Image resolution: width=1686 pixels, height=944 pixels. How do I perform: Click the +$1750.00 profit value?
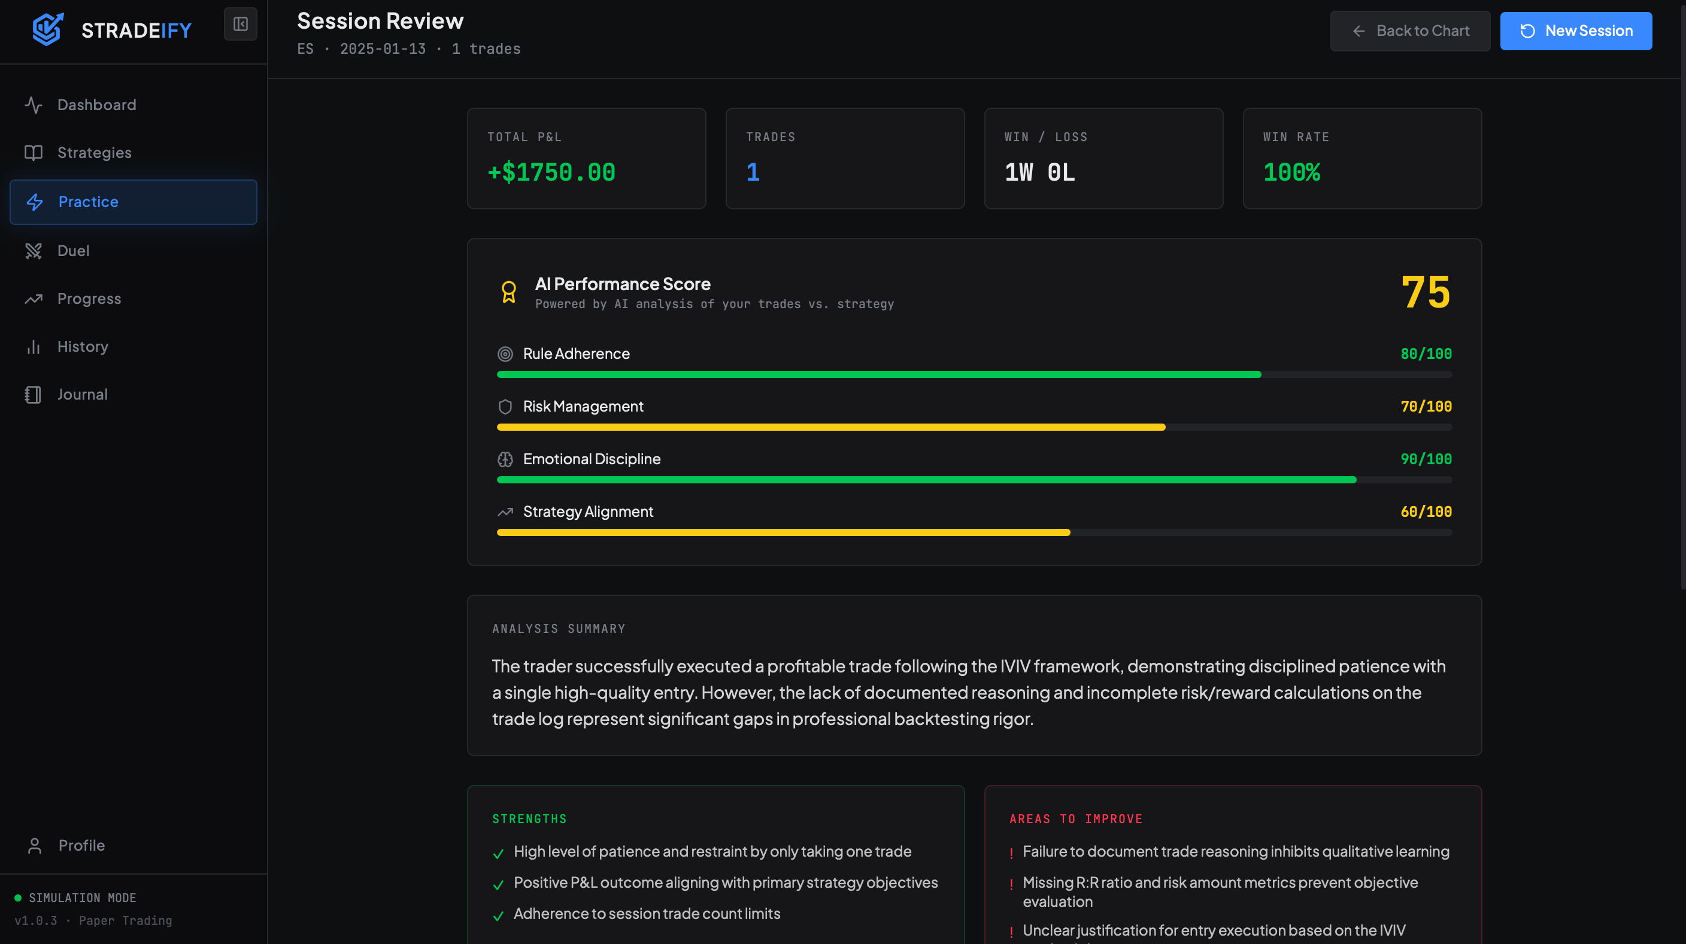pyautogui.click(x=551, y=172)
